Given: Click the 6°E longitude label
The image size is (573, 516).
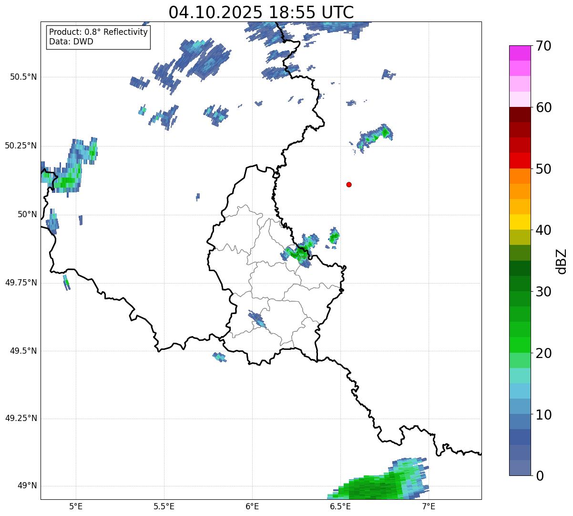Looking at the screenshot, I should point(252,506).
